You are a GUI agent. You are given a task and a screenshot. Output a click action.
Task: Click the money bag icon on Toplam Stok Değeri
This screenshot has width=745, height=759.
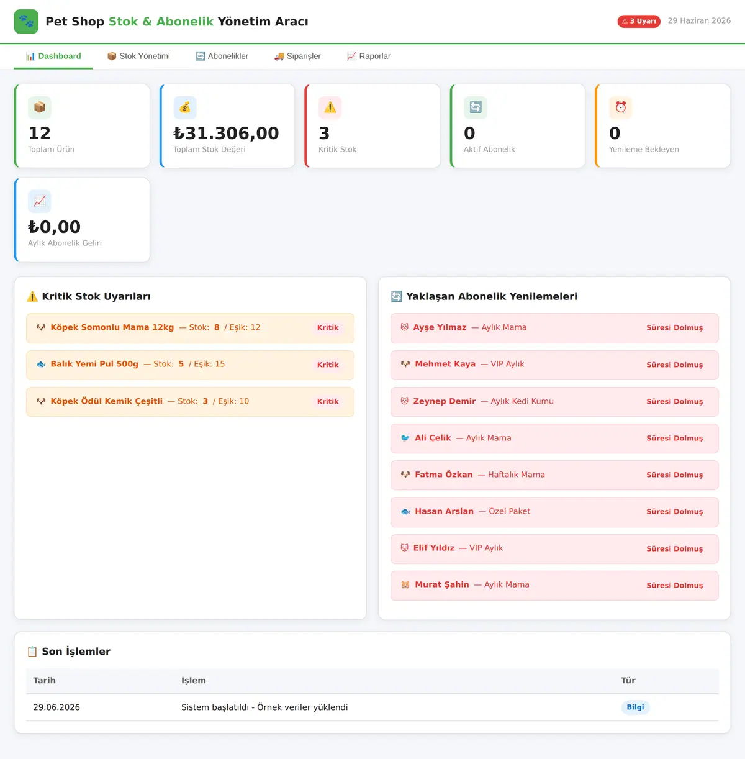click(185, 107)
